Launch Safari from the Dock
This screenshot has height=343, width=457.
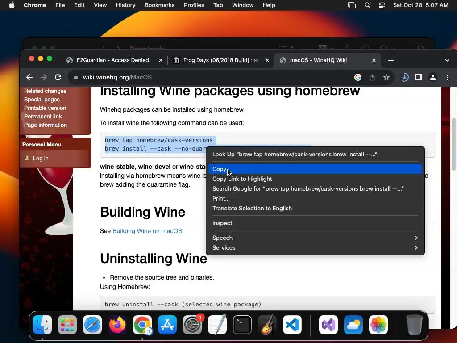92,325
